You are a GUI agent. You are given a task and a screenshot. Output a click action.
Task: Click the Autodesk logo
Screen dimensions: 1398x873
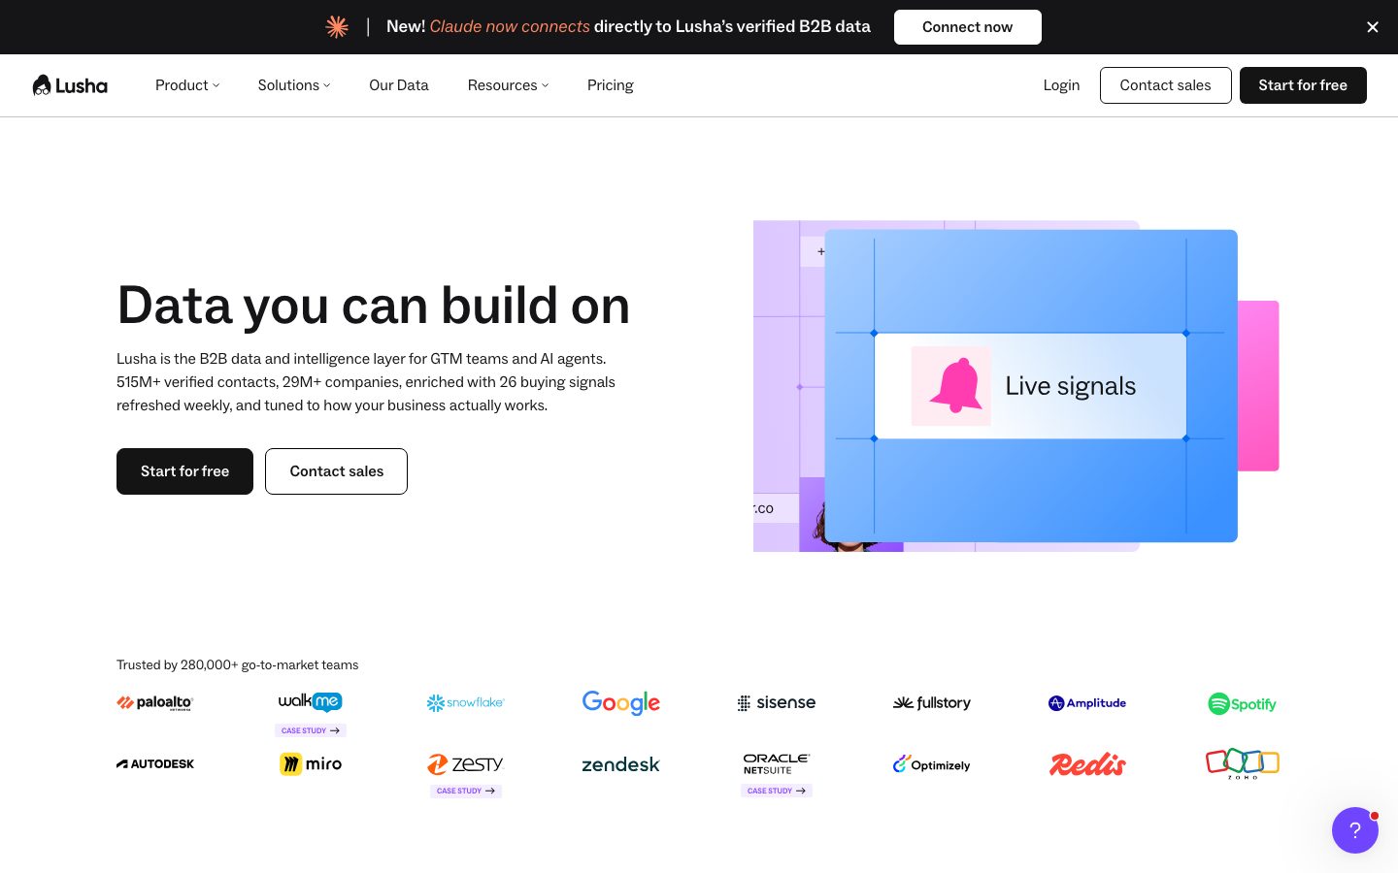click(155, 764)
